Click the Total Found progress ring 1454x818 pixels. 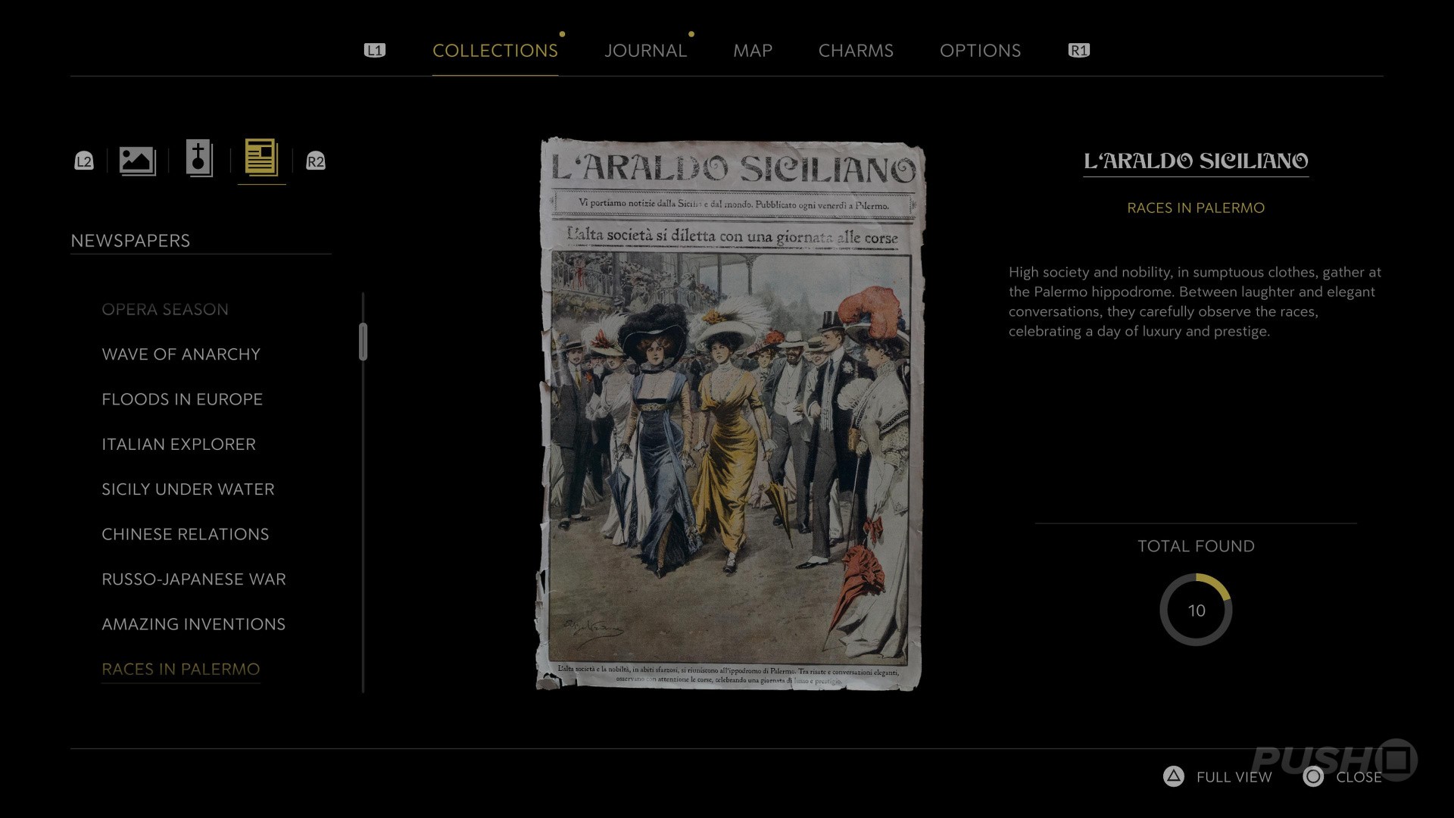pyautogui.click(x=1196, y=610)
